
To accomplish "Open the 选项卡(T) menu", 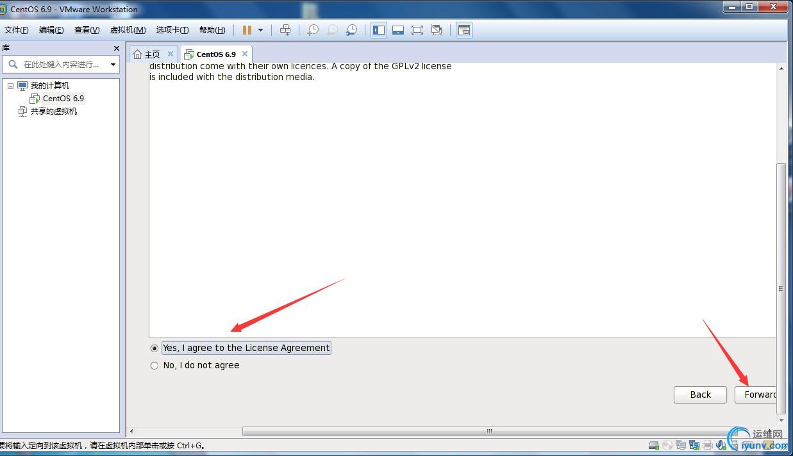I will pos(172,30).
